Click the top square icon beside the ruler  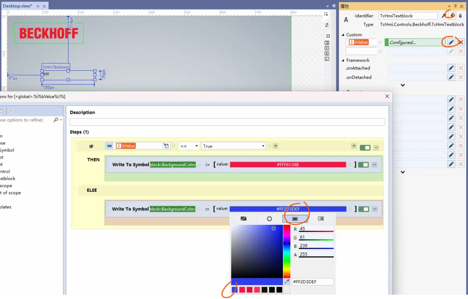pos(326,14)
